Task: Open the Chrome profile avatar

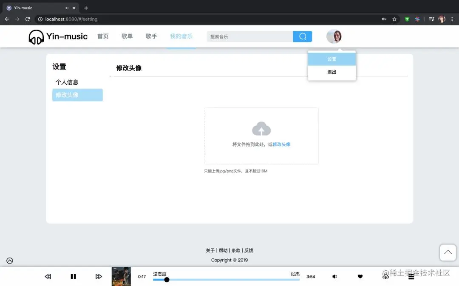Action: coord(442,19)
